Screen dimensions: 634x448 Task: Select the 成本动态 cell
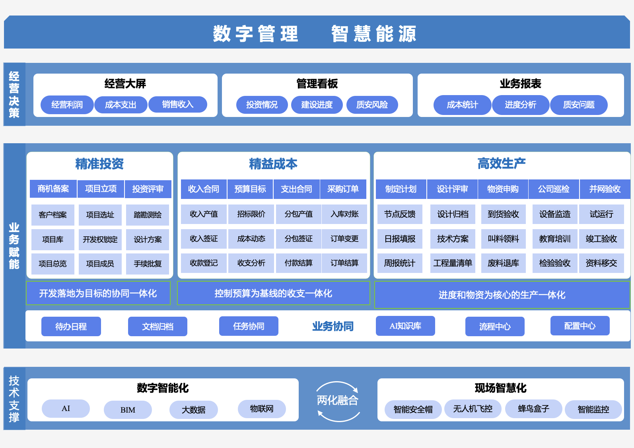[251, 239]
